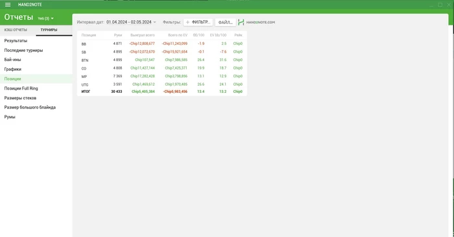Sort by the Руки column header

[118, 35]
